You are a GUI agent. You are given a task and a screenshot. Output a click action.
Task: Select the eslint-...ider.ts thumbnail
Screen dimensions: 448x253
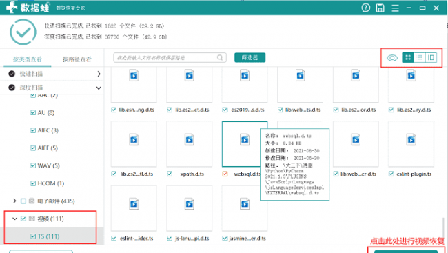[x=134, y=208]
